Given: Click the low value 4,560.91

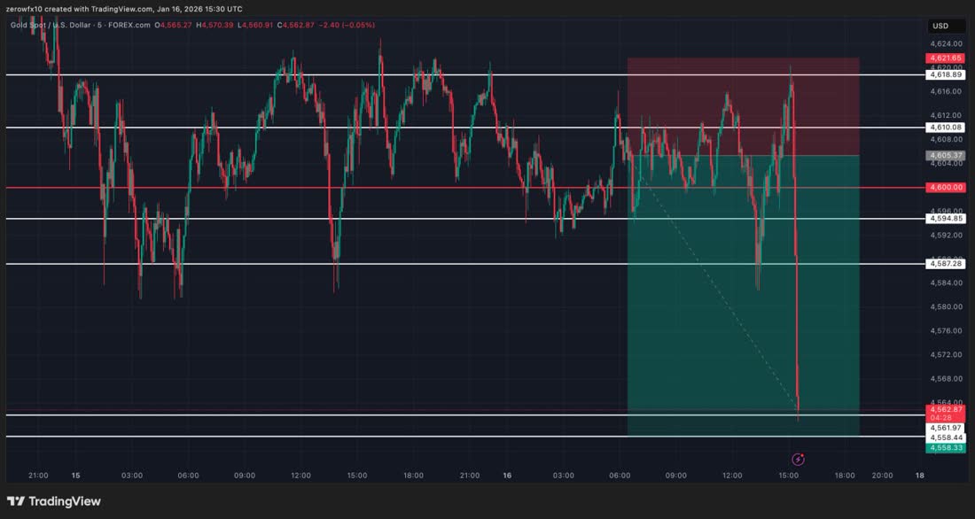Looking at the screenshot, I should (255, 25).
